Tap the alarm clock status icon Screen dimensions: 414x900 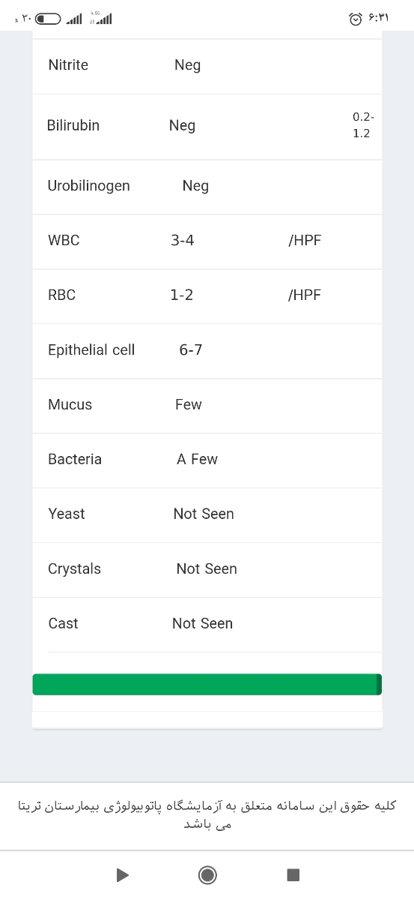point(356,18)
